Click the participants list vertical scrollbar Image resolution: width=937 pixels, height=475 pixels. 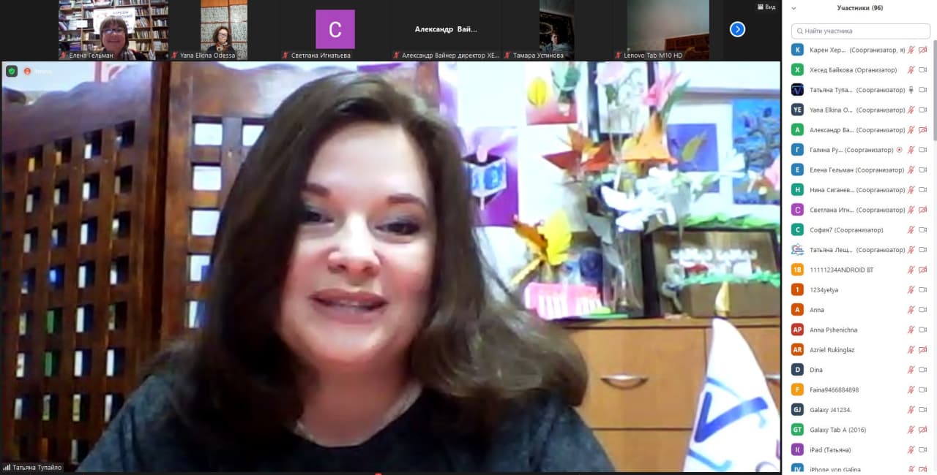(934, 88)
